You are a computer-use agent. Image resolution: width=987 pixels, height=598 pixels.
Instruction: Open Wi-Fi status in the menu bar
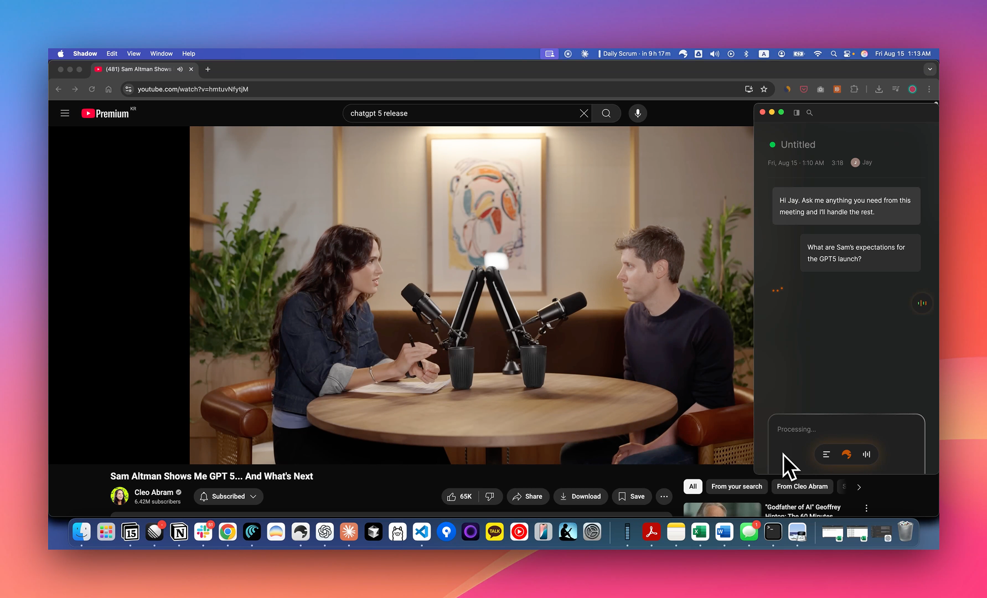(818, 54)
